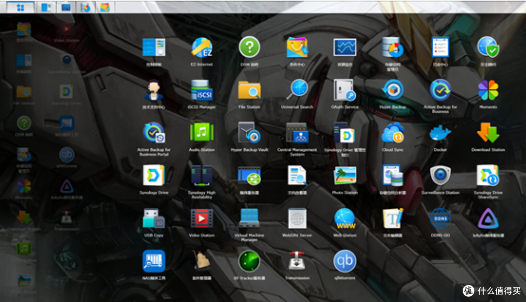
Task: Open Control Panel from the top taskbar
Action: (x=46, y=7)
